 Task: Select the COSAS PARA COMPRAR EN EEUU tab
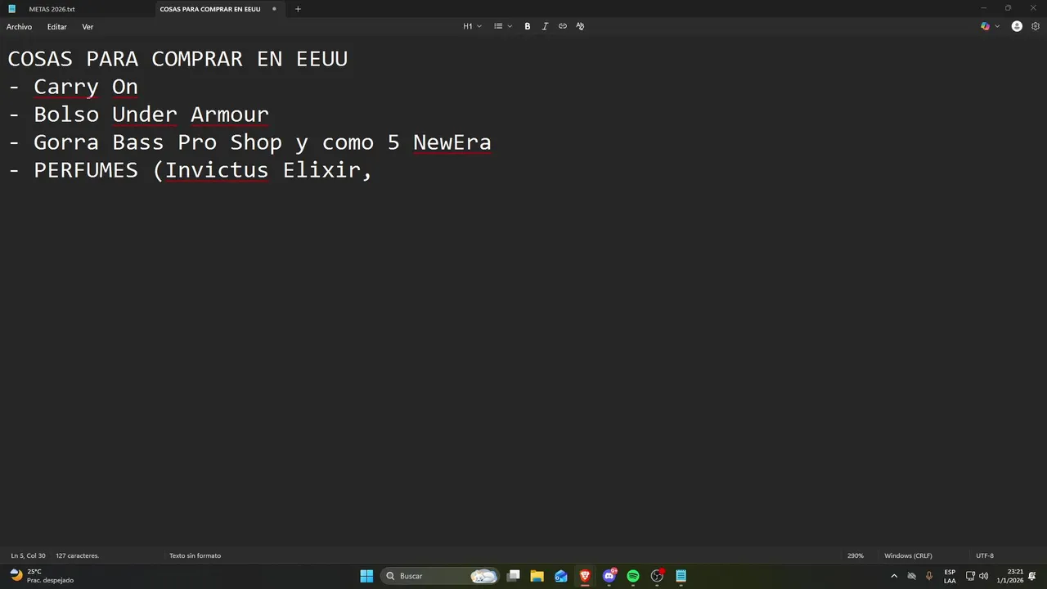(210, 9)
